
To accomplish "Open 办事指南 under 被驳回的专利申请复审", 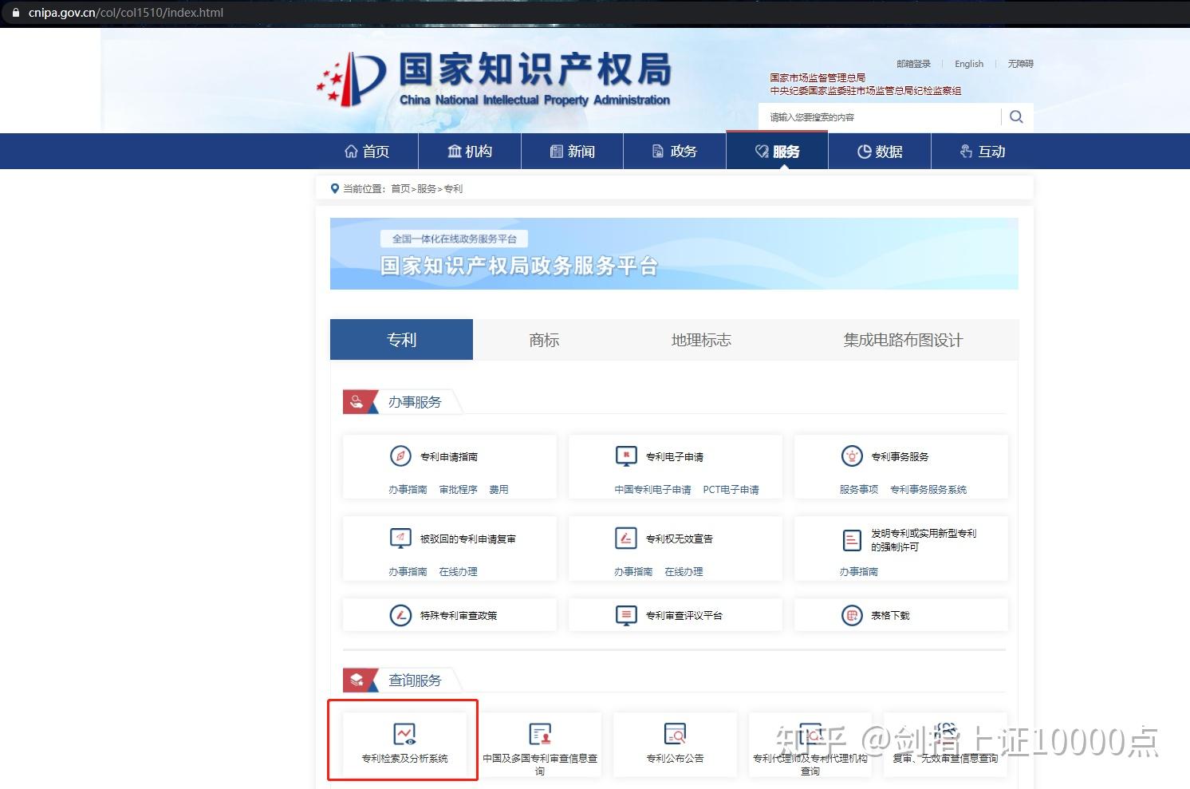I will click(x=408, y=571).
